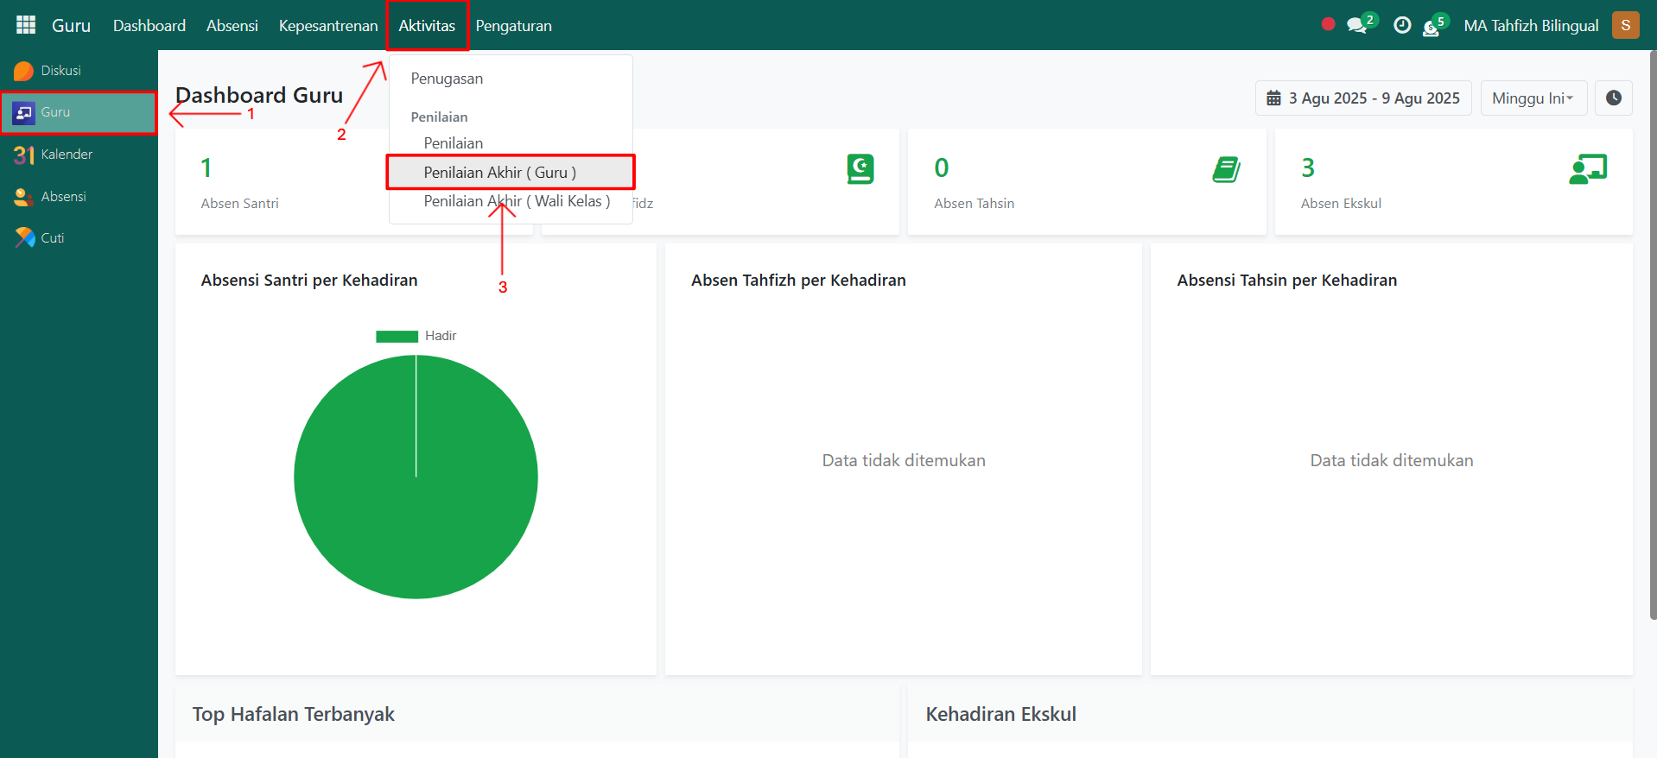Click the clock activities icon in navbar
1657x758 pixels.
tap(1402, 26)
